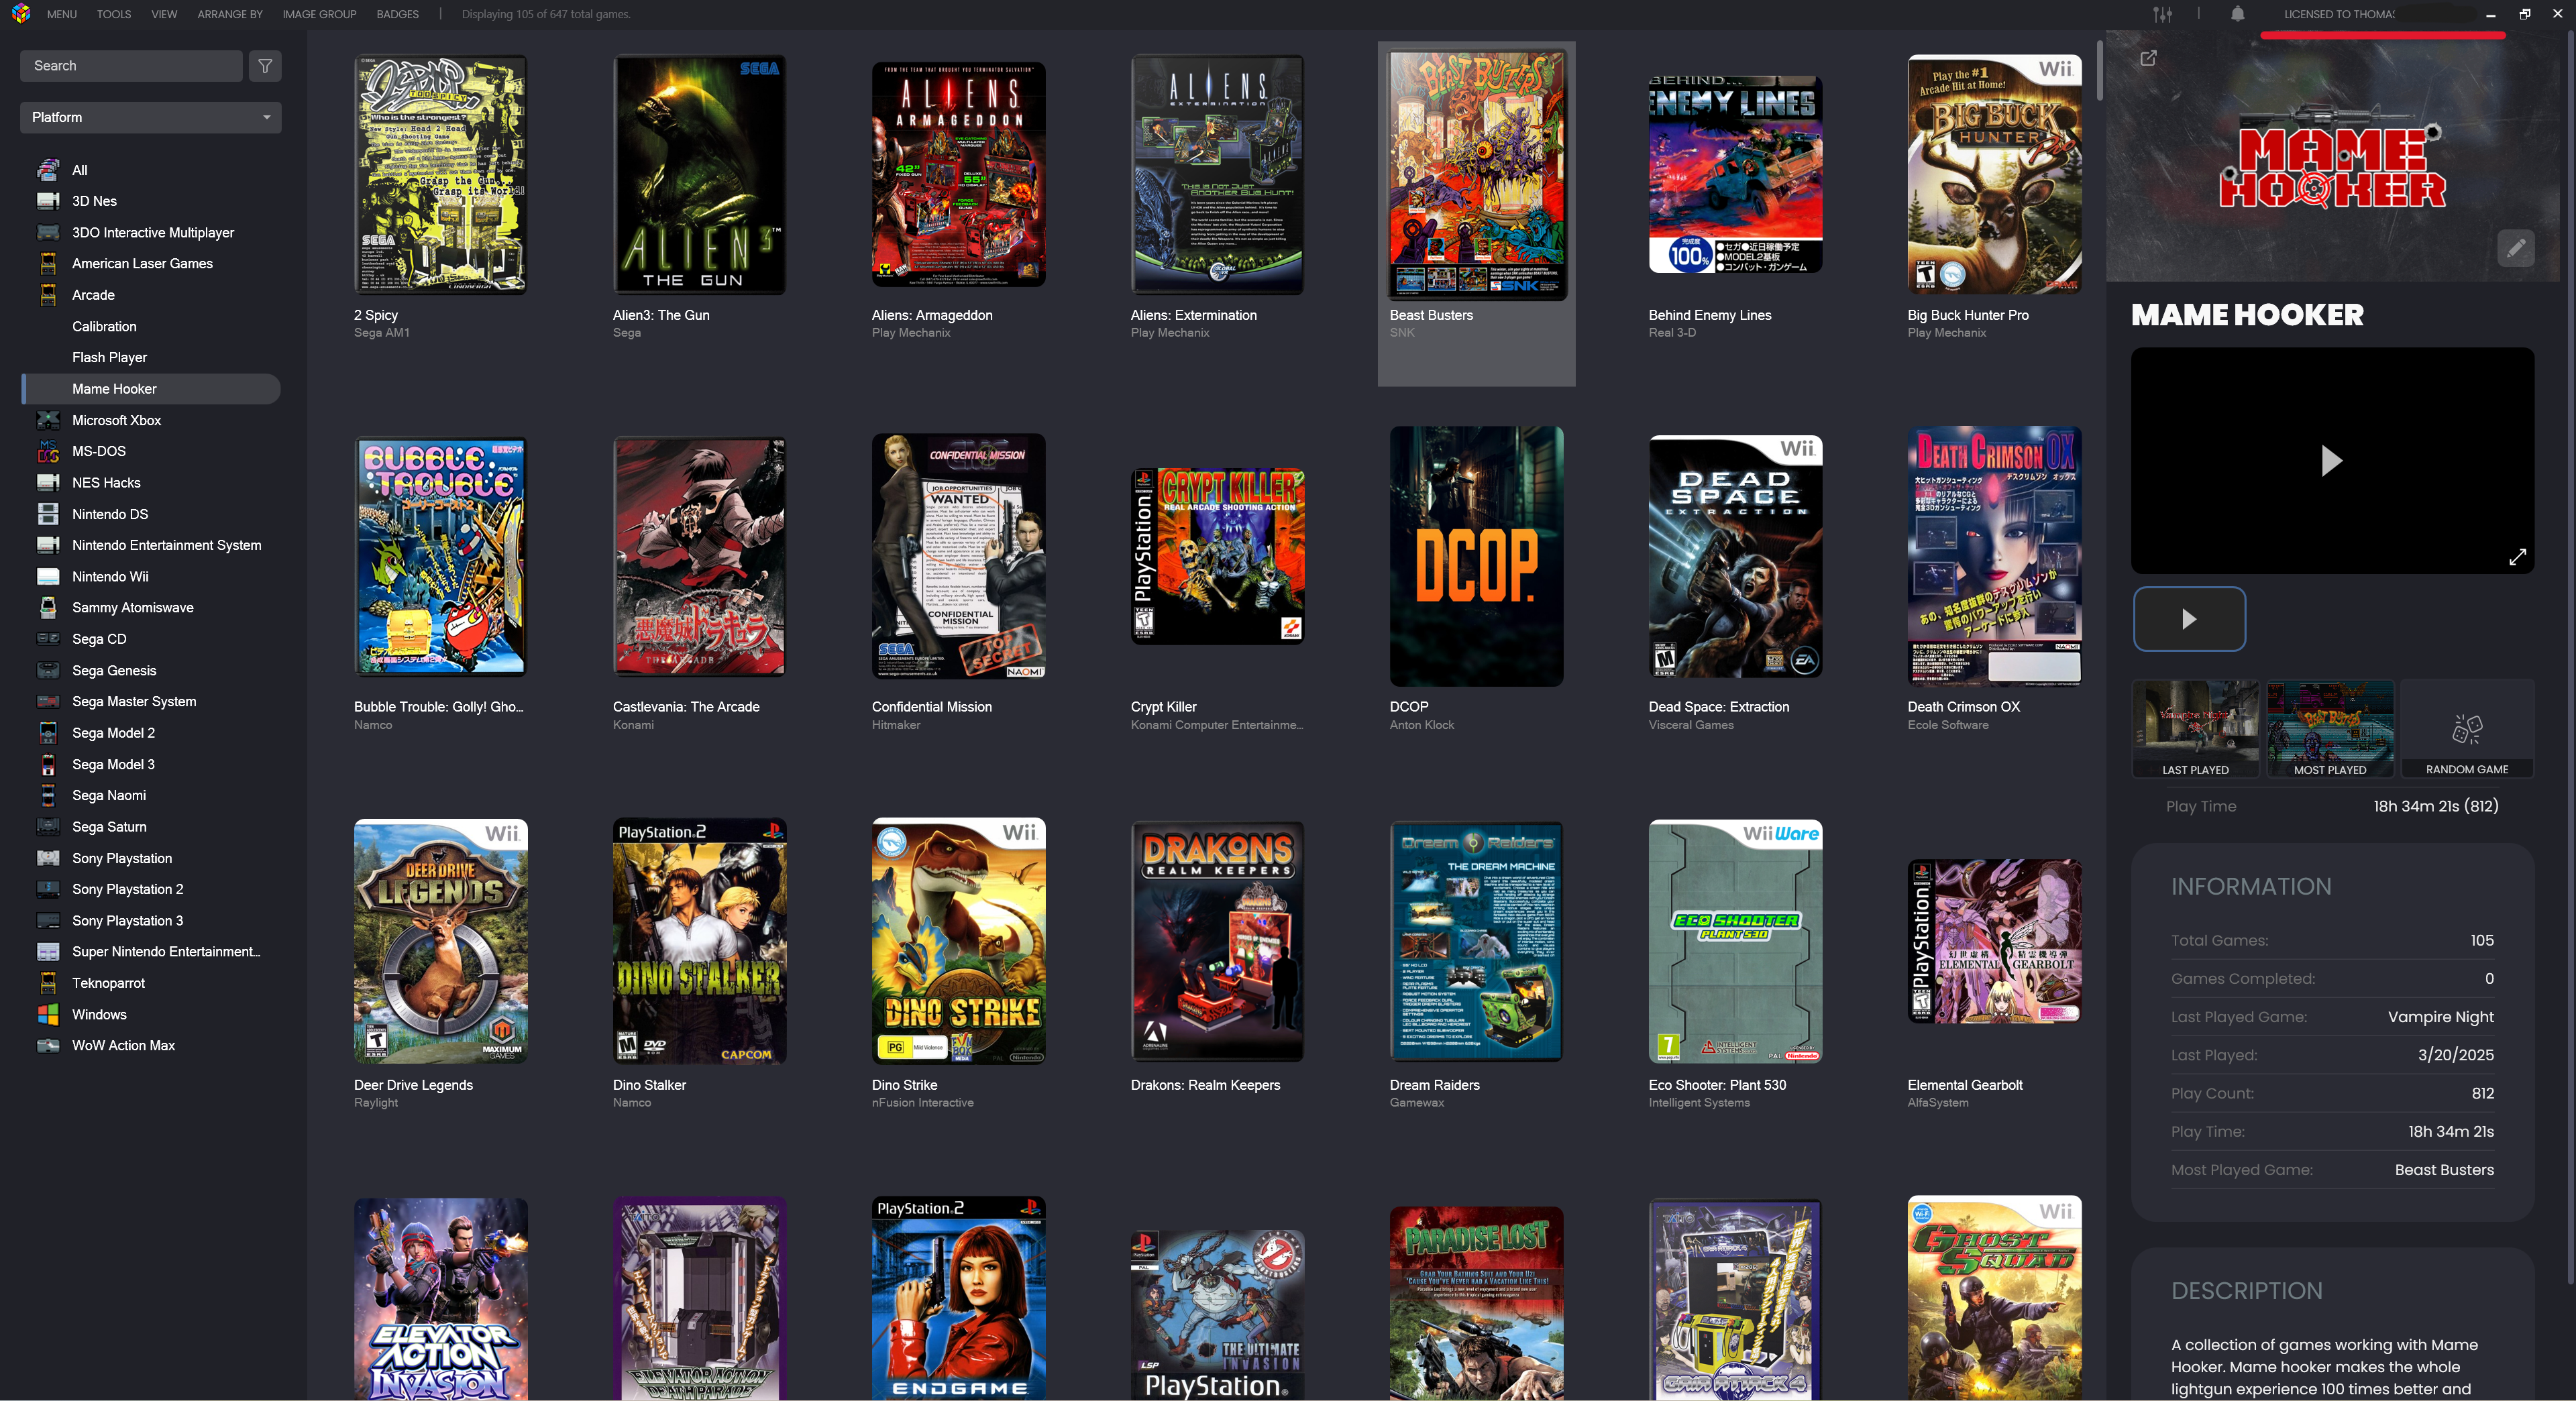Select the Windows platform icon
The height and width of the screenshot is (1401, 2576).
(48, 1014)
